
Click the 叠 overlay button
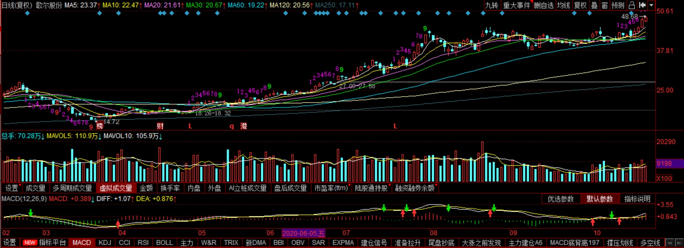[x=594, y=5]
